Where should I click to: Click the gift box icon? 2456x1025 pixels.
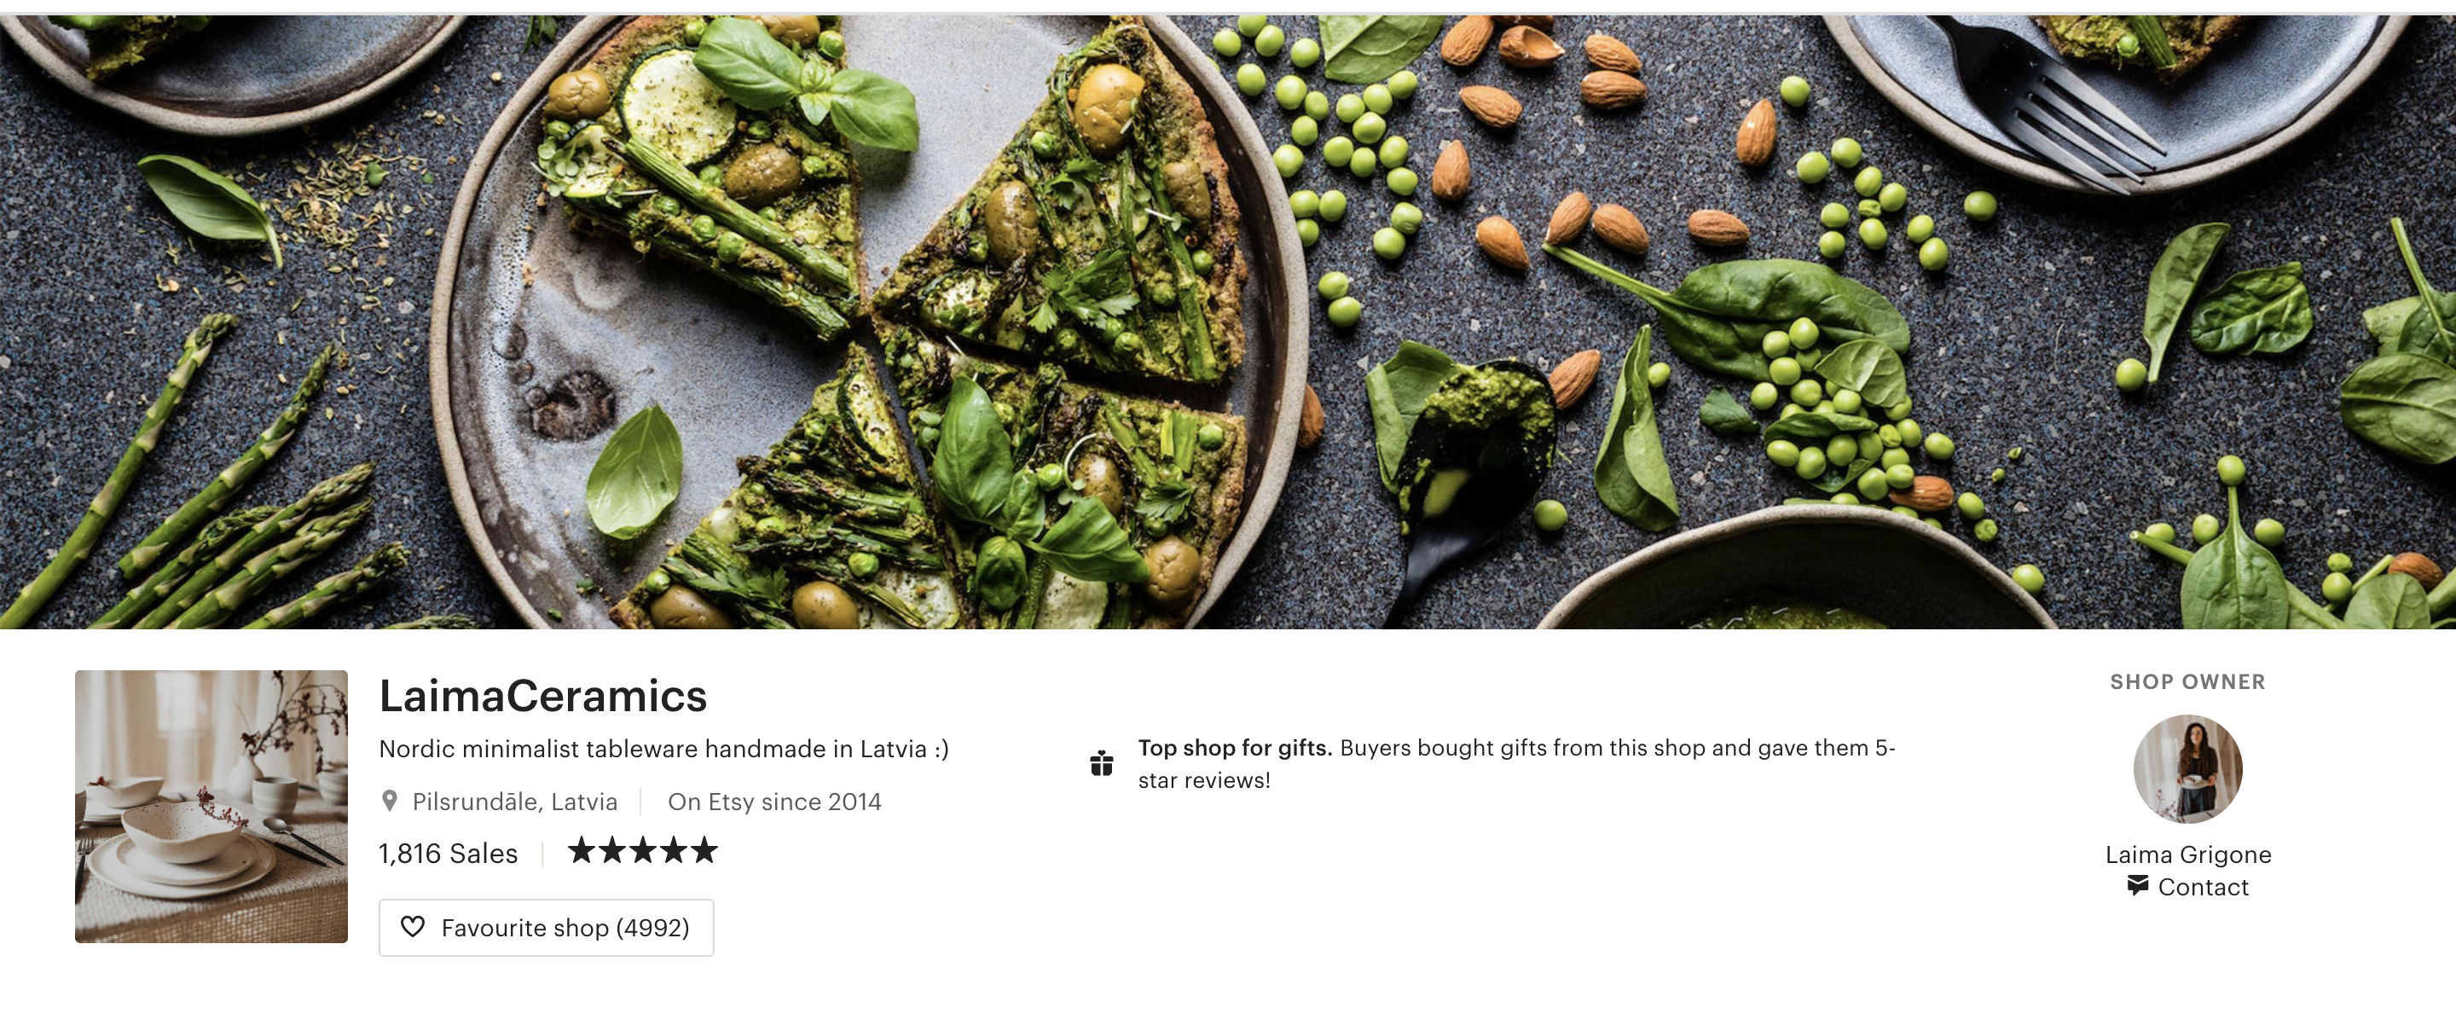[1101, 763]
